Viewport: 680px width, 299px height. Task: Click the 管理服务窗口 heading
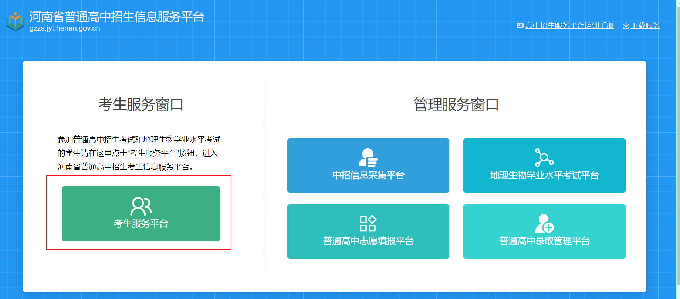click(x=456, y=104)
